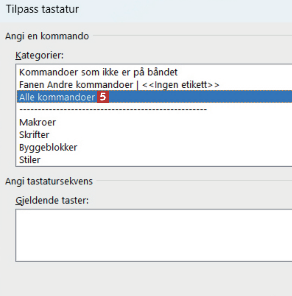
Task: Click the '<<Ingen etikett>>' text in categories
Action: [x=186, y=85]
